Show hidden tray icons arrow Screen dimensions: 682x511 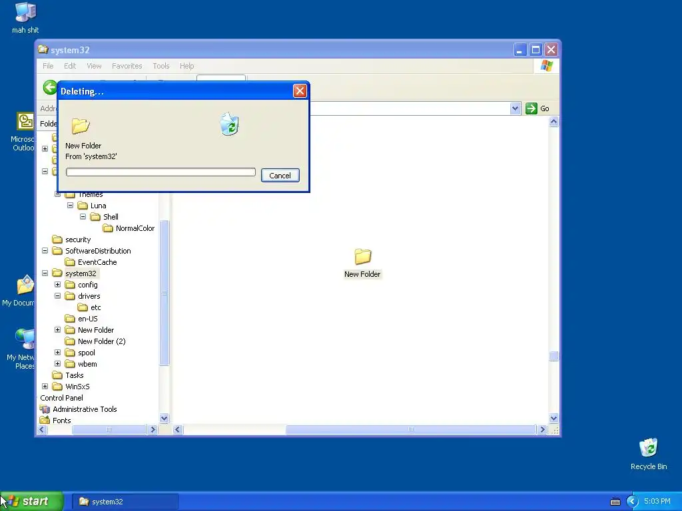pyautogui.click(x=632, y=502)
